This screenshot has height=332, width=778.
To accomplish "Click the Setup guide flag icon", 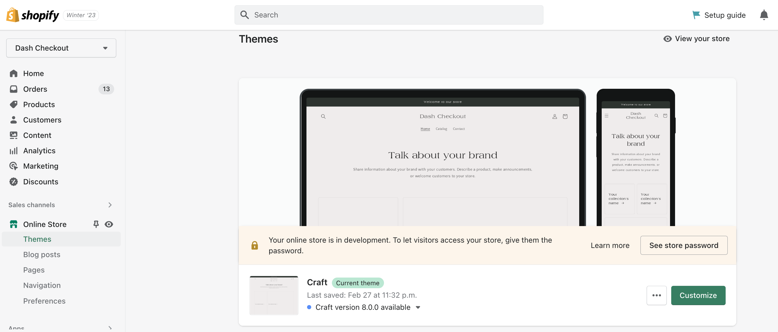I will (696, 15).
